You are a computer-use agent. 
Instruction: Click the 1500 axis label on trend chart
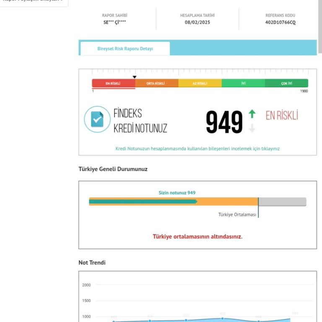(86, 301)
